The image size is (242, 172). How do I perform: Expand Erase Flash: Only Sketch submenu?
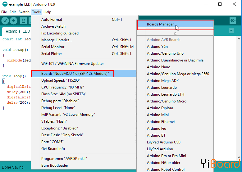click(84, 135)
